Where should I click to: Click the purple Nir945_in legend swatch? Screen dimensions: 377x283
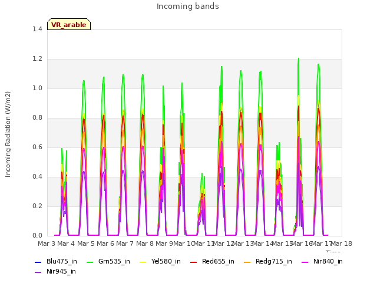pyautogui.click(x=38, y=272)
